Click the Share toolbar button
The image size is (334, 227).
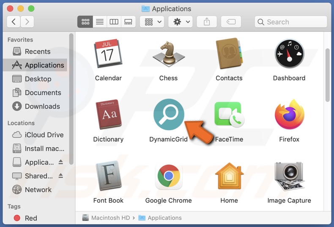coord(207,22)
